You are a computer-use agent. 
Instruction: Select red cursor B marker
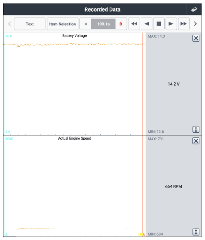(x=121, y=24)
